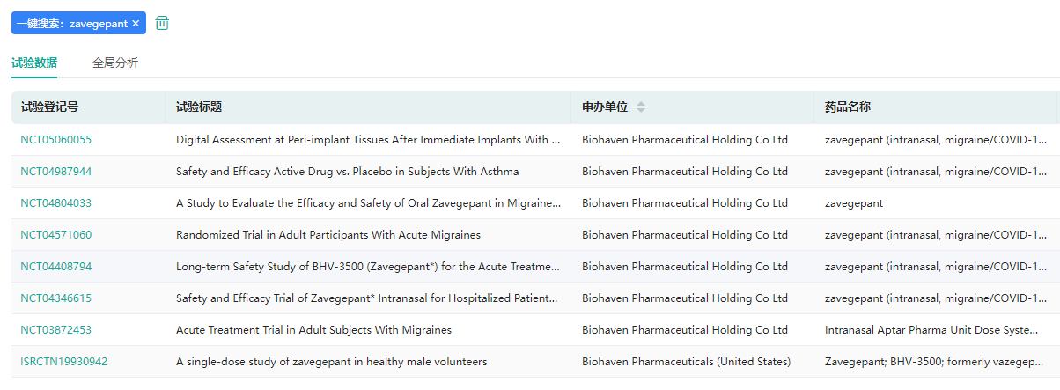Open trial NCT04571060 link
Image resolution: width=1060 pixels, height=390 pixels.
coord(56,235)
